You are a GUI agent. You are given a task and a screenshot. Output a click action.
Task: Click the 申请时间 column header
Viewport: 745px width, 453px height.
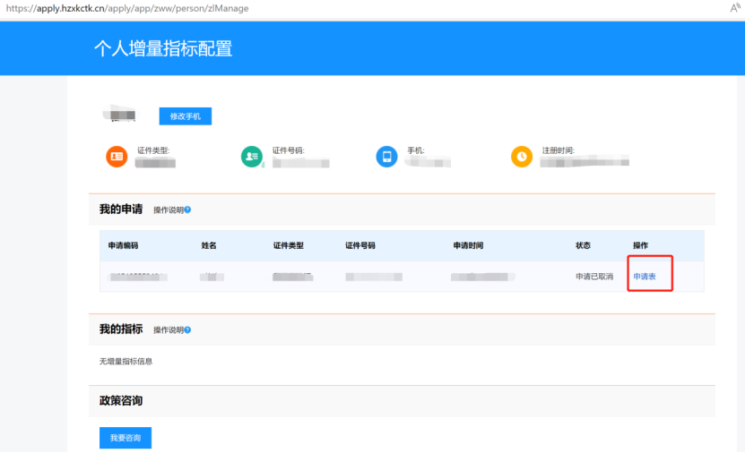pyautogui.click(x=468, y=245)
